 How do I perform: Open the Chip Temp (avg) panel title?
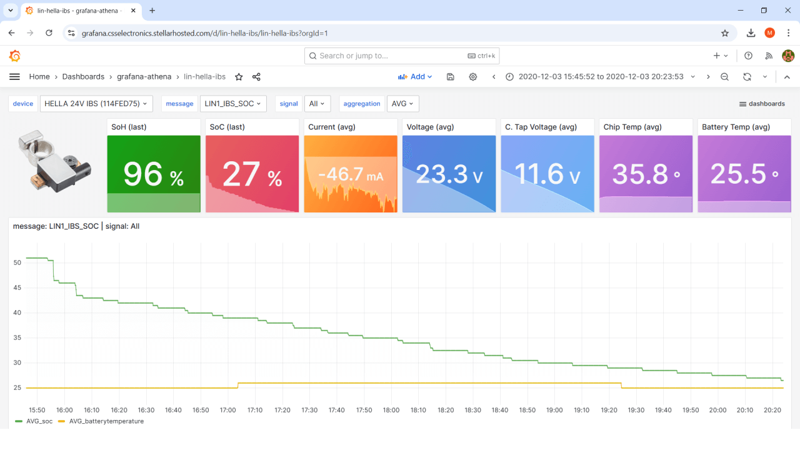click(632, 127)
